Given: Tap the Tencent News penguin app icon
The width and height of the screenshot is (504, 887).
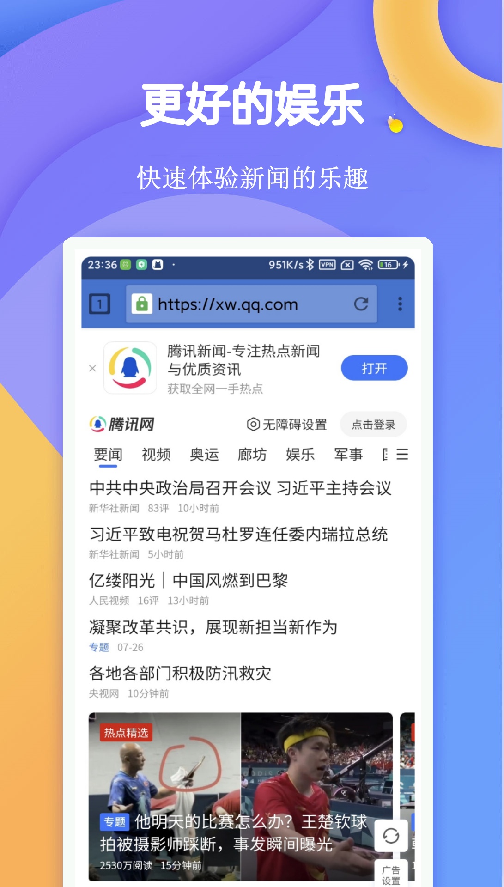Looking at the screenshot, I should pyautogui.click(x=130, y=368).
